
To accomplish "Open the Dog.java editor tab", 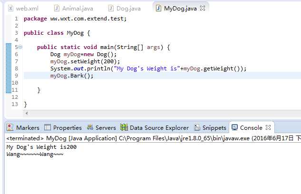I will pos(125,9).
